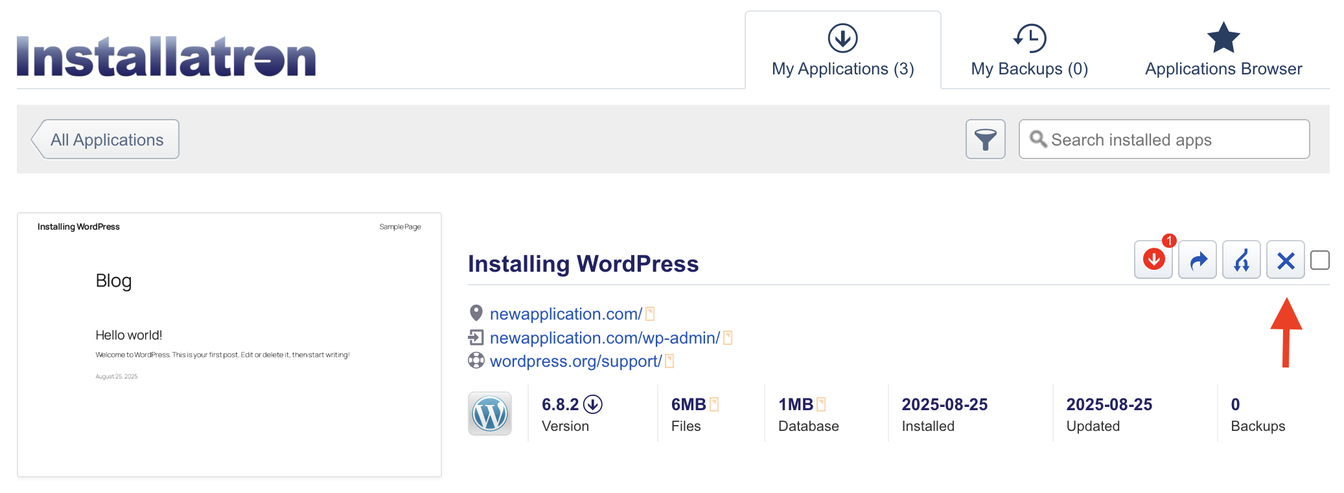The height and width of the screenshot is (493, 1344).
Task: Click the 6MB Files value
Action: tap(688, 404)
